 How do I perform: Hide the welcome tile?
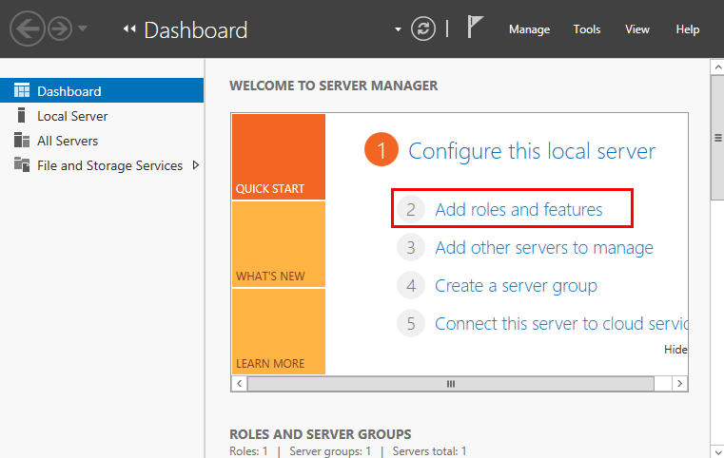click(675, 350)
